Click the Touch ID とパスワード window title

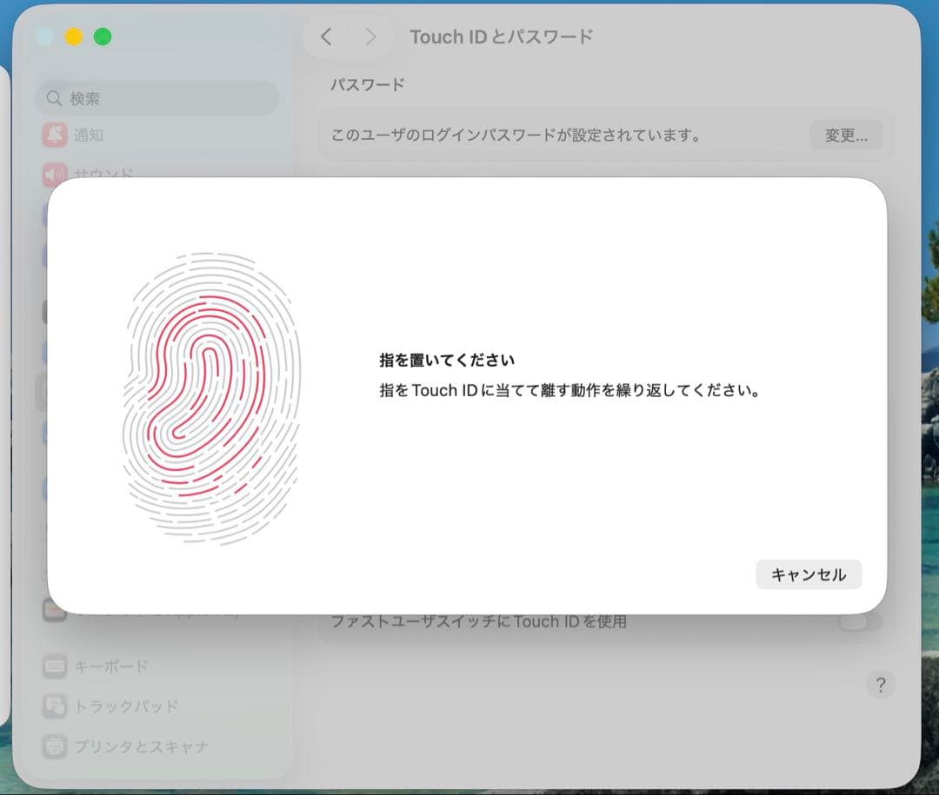click(502, 37)
